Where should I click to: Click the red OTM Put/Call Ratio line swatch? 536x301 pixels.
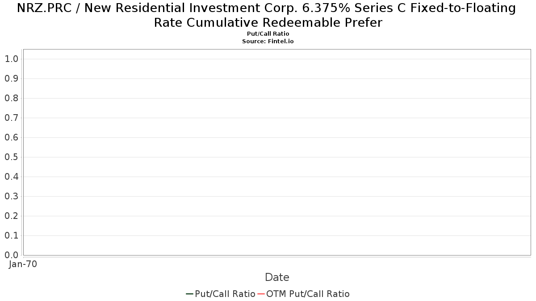coord(261,294)
